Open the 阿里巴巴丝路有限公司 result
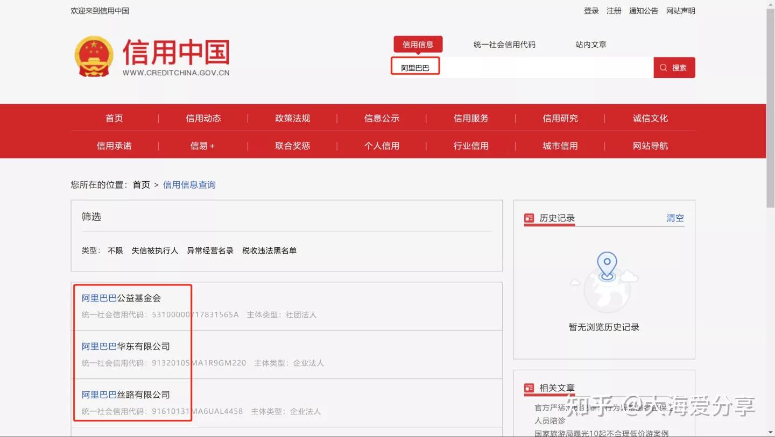 126,395
